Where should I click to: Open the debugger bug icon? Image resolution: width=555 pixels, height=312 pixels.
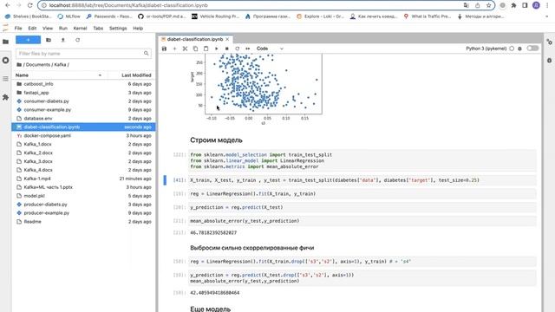(519, 49)
